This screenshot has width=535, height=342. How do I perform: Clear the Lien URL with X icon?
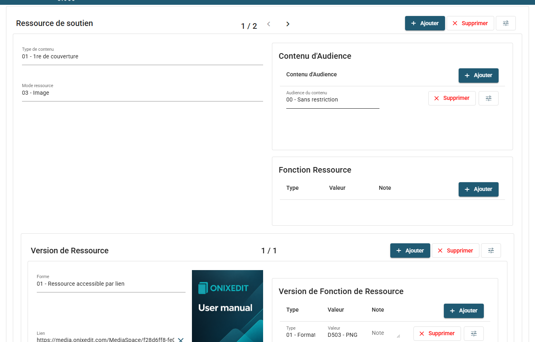181,340
